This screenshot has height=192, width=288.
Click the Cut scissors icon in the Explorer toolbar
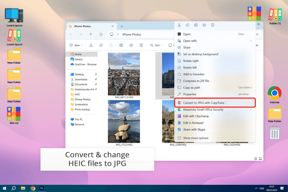pyautogui.click(x=91, y=45)
